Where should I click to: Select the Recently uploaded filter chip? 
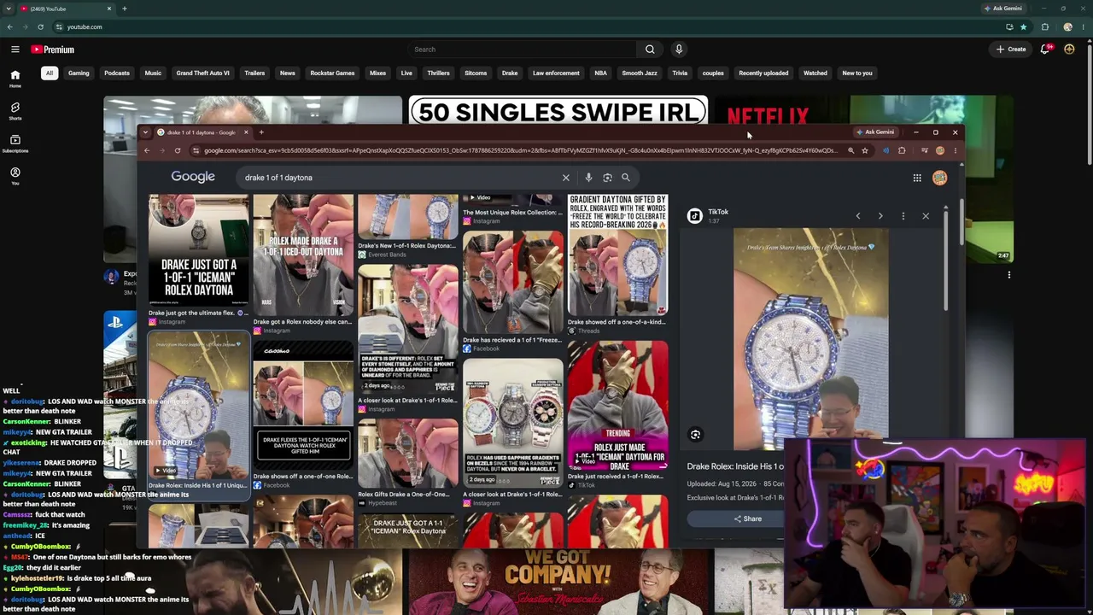tap(763, 73)
